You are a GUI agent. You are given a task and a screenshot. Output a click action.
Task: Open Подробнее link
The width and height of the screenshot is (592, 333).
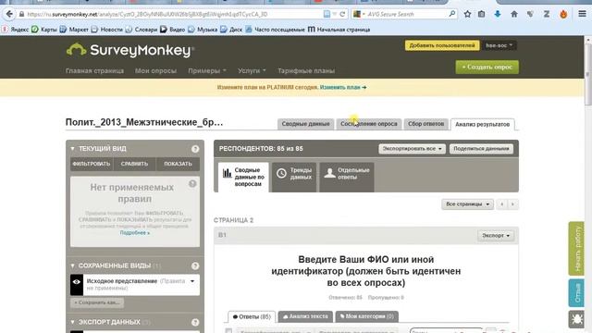coord(135,233)
